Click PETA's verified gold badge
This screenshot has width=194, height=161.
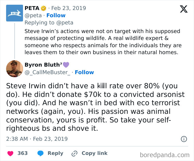(x=44, y=8)
